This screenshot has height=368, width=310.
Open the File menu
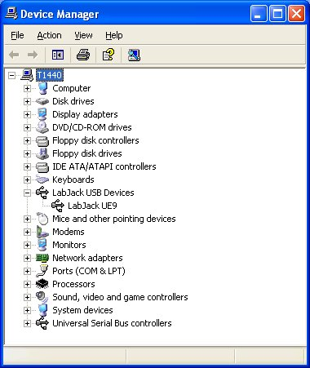(17, 35)
